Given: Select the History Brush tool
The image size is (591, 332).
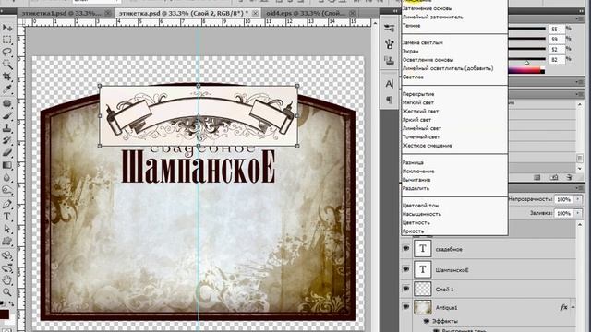Looking at the screenshot, I should [x=7, y=140].
